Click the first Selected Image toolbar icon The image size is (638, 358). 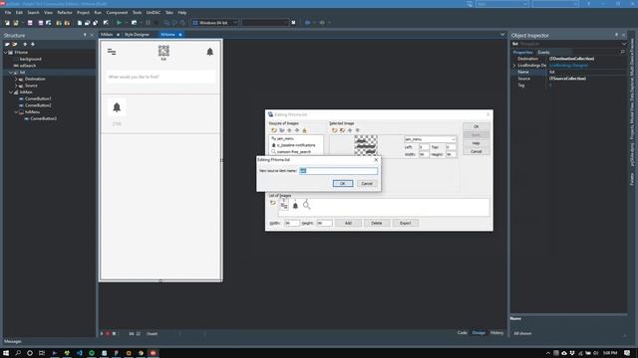pyautogui.click(x=335, y=130)
